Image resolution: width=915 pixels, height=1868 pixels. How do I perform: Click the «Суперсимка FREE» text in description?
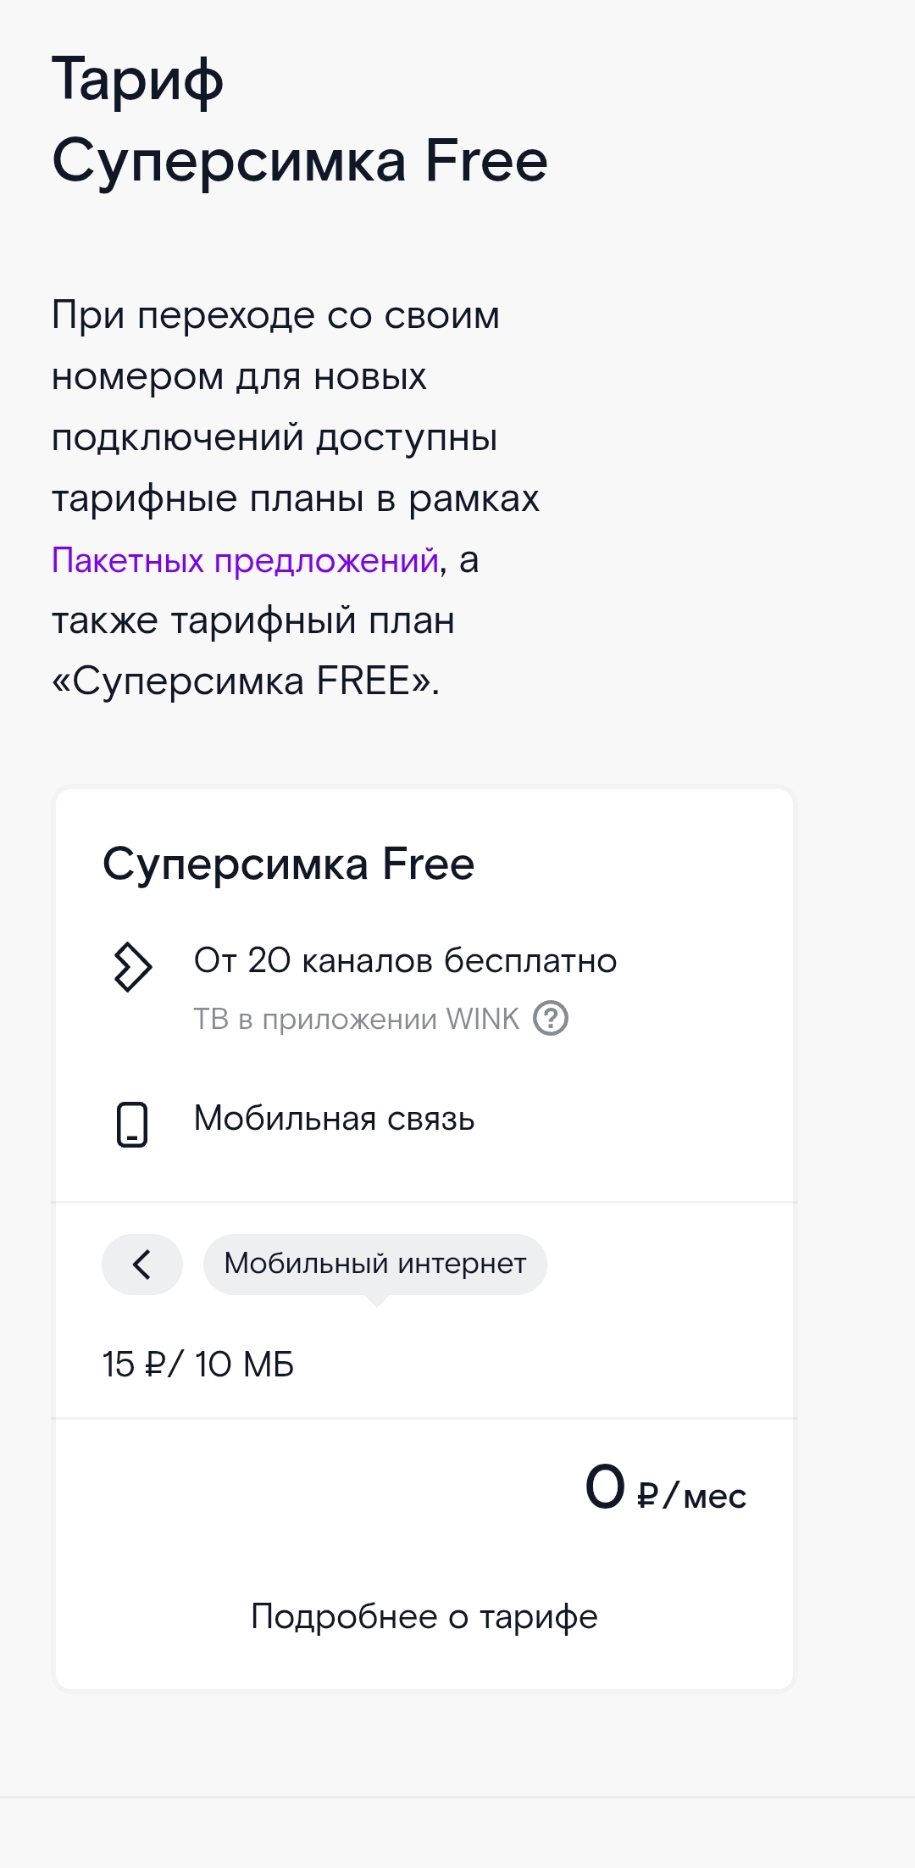point(246,681)
